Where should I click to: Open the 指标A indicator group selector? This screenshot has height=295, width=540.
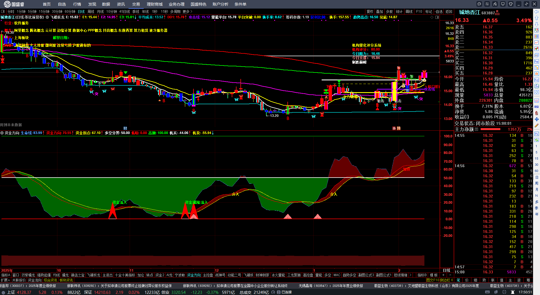click(x=6, y=275)
